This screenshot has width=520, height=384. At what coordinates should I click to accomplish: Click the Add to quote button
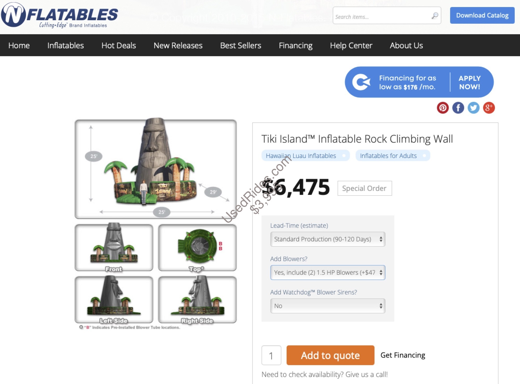(330, 355)
